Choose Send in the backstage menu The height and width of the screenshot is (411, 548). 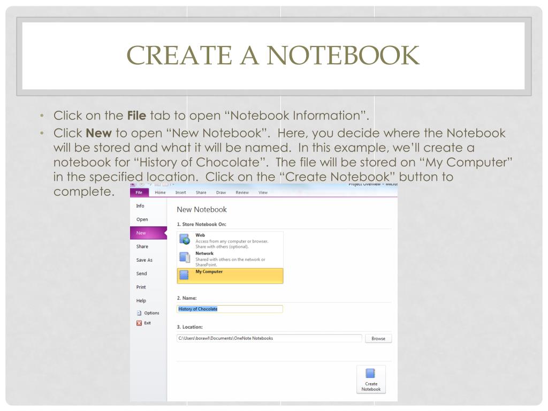(x=141, y=273)
